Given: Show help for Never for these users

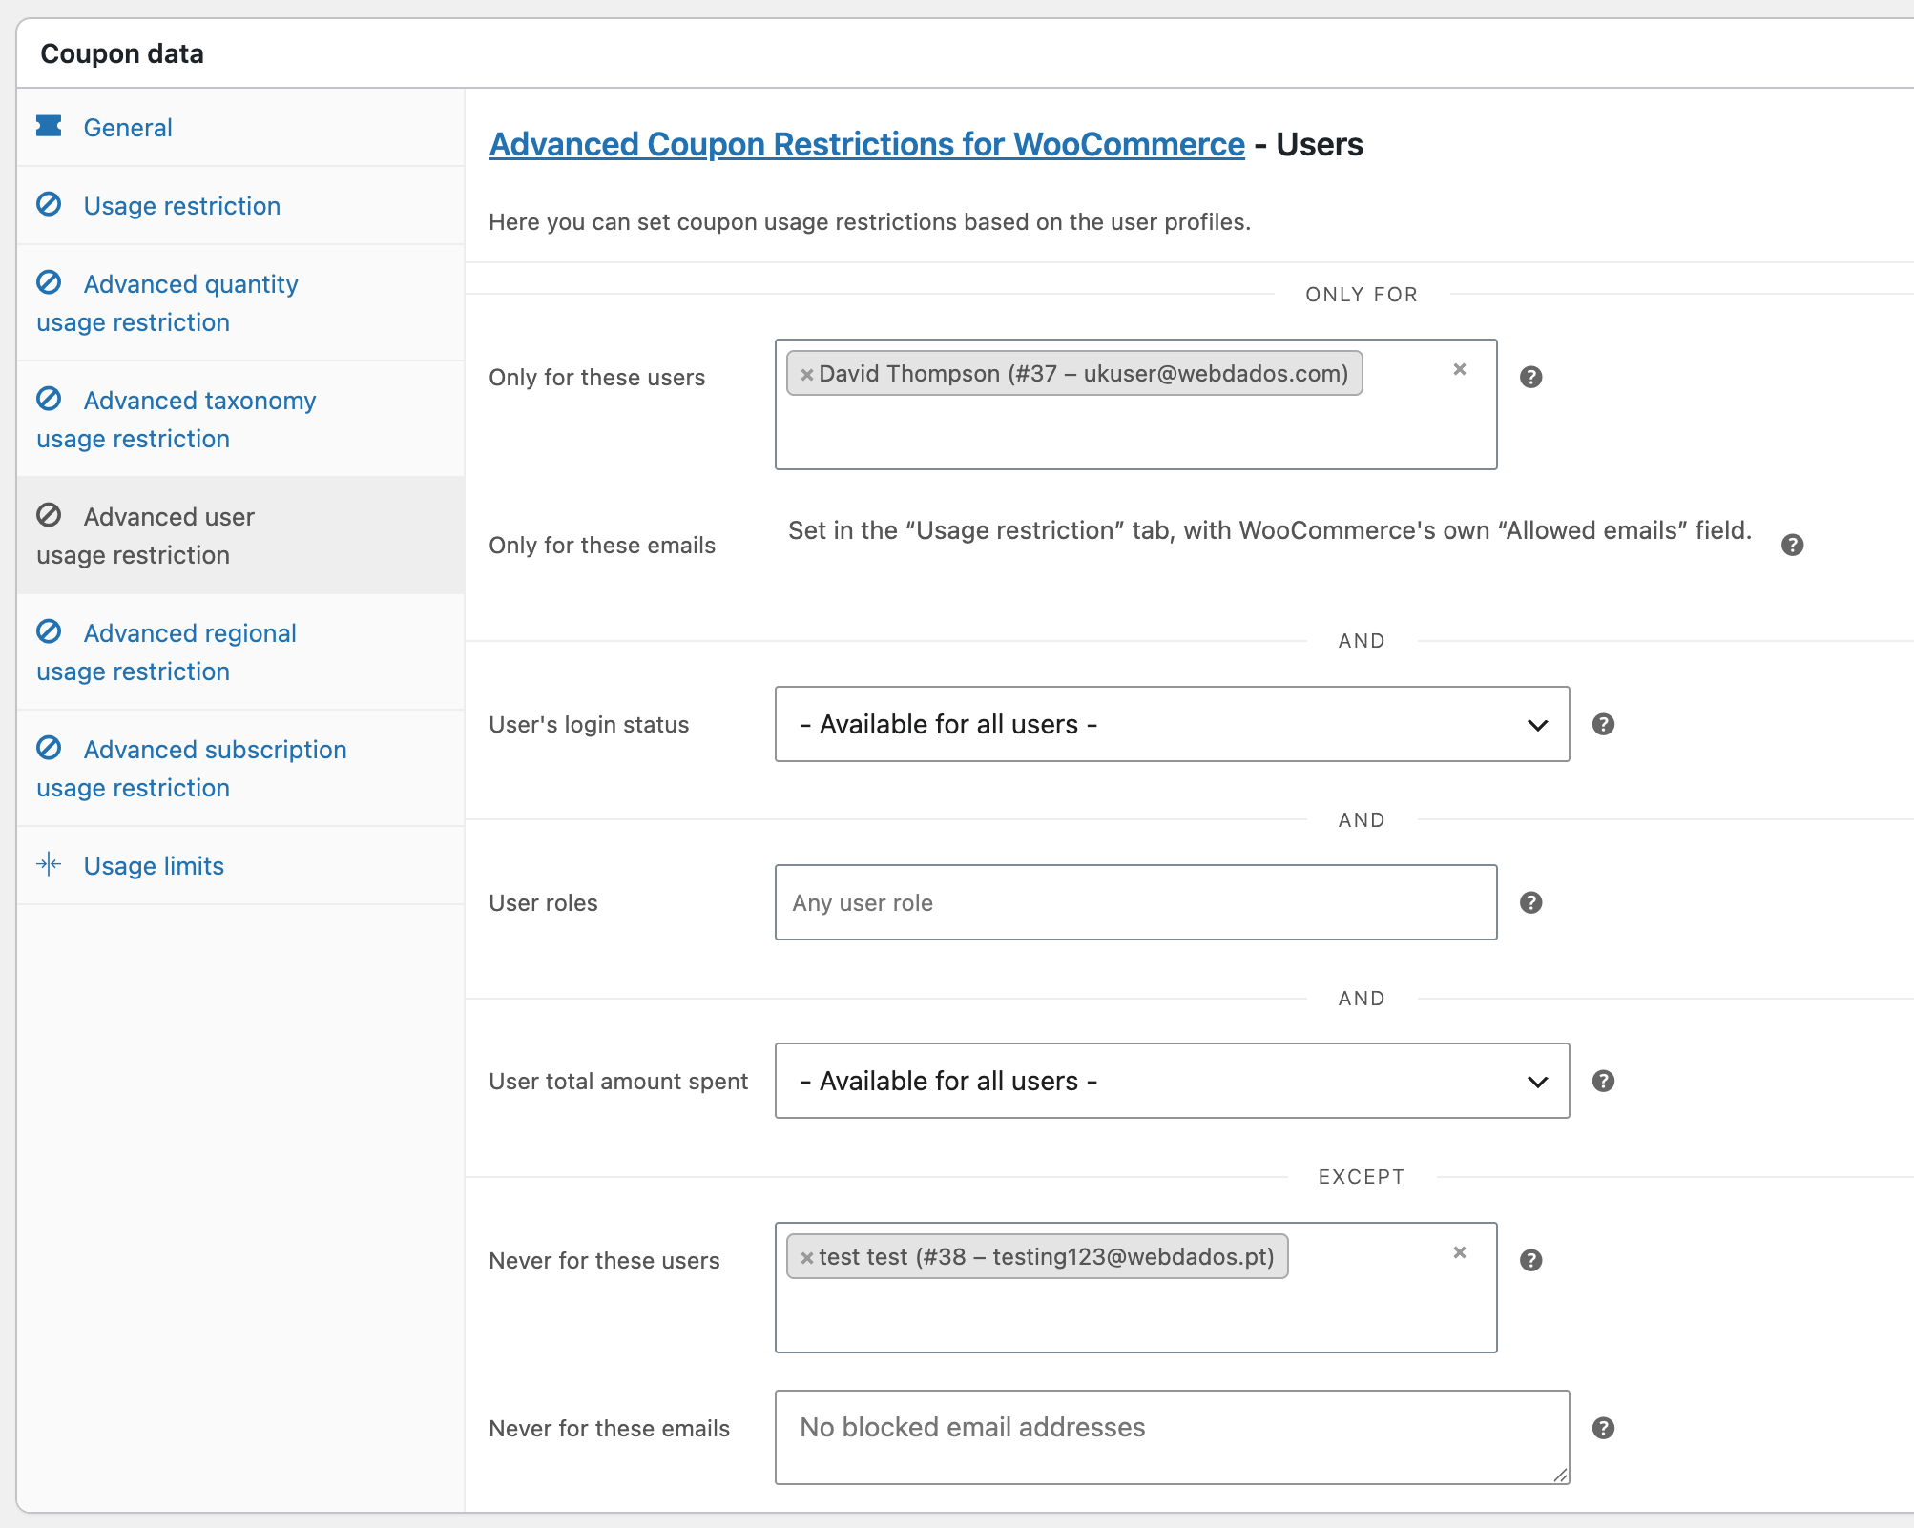Looking at the screenshot, I should (x=1530, y=1260).
